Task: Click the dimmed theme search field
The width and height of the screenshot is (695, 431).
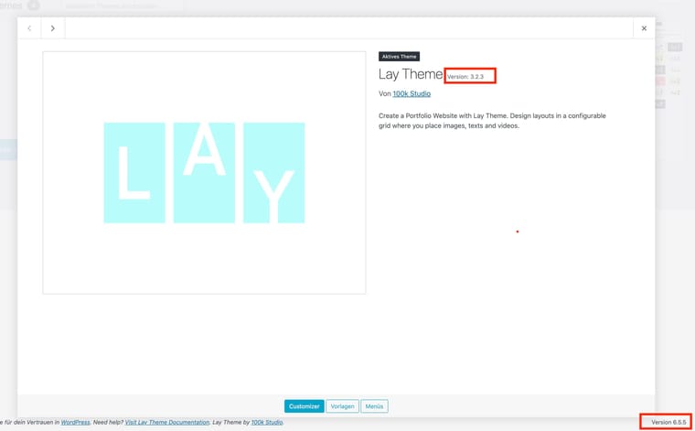Action: point(119,6)
